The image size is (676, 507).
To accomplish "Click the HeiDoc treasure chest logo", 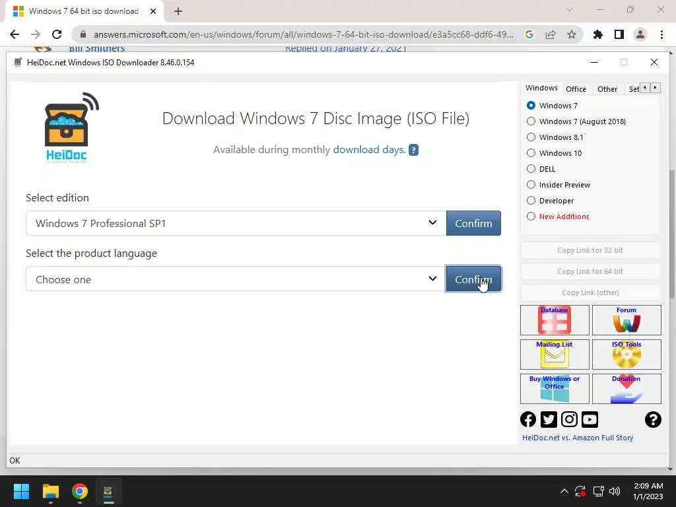I will coord(71,127).
